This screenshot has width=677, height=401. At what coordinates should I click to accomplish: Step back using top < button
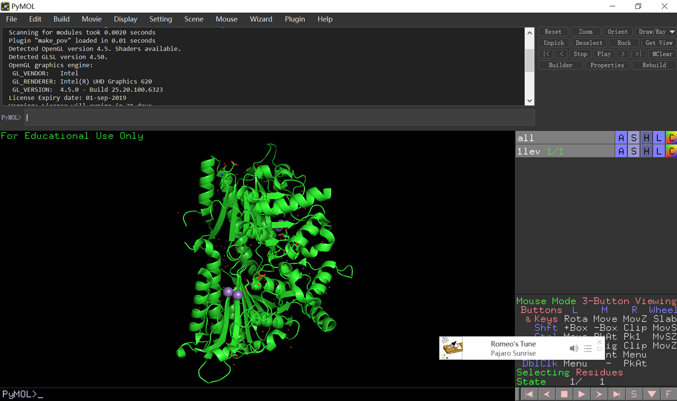point(562,54)
